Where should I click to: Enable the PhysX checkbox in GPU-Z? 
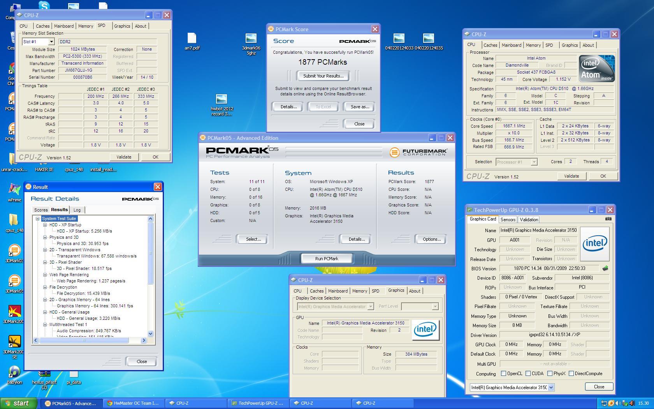tap(550, 373)
